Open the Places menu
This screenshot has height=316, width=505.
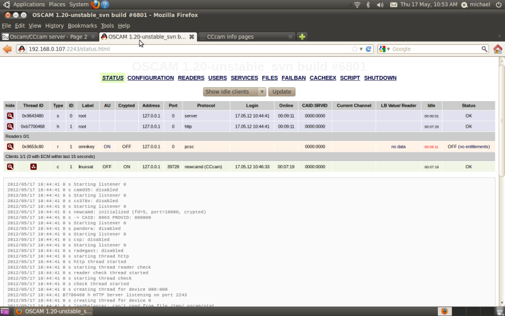pos(57,4)
